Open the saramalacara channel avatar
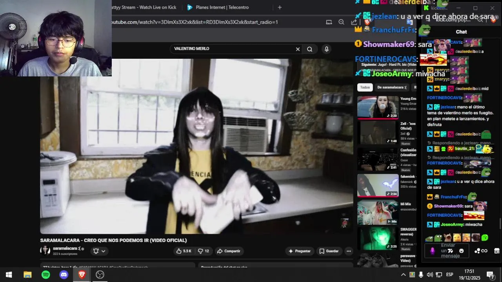 45,250
